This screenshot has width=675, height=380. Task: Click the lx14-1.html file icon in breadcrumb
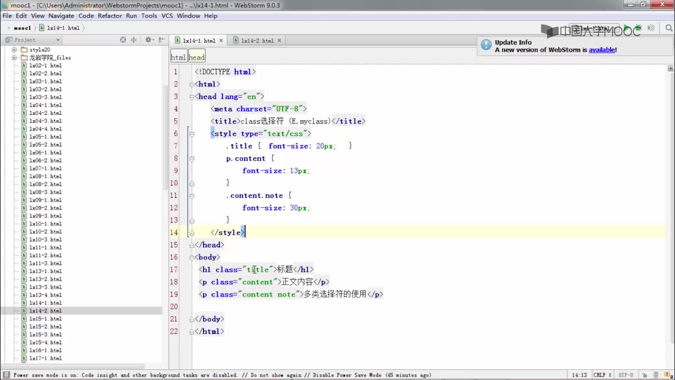42,28
